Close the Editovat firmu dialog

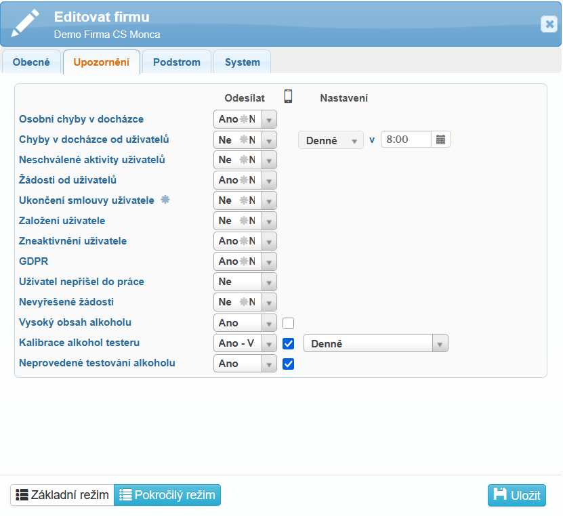549,24
